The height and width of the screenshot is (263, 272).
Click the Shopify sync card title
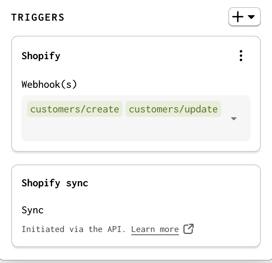point(55,183)
